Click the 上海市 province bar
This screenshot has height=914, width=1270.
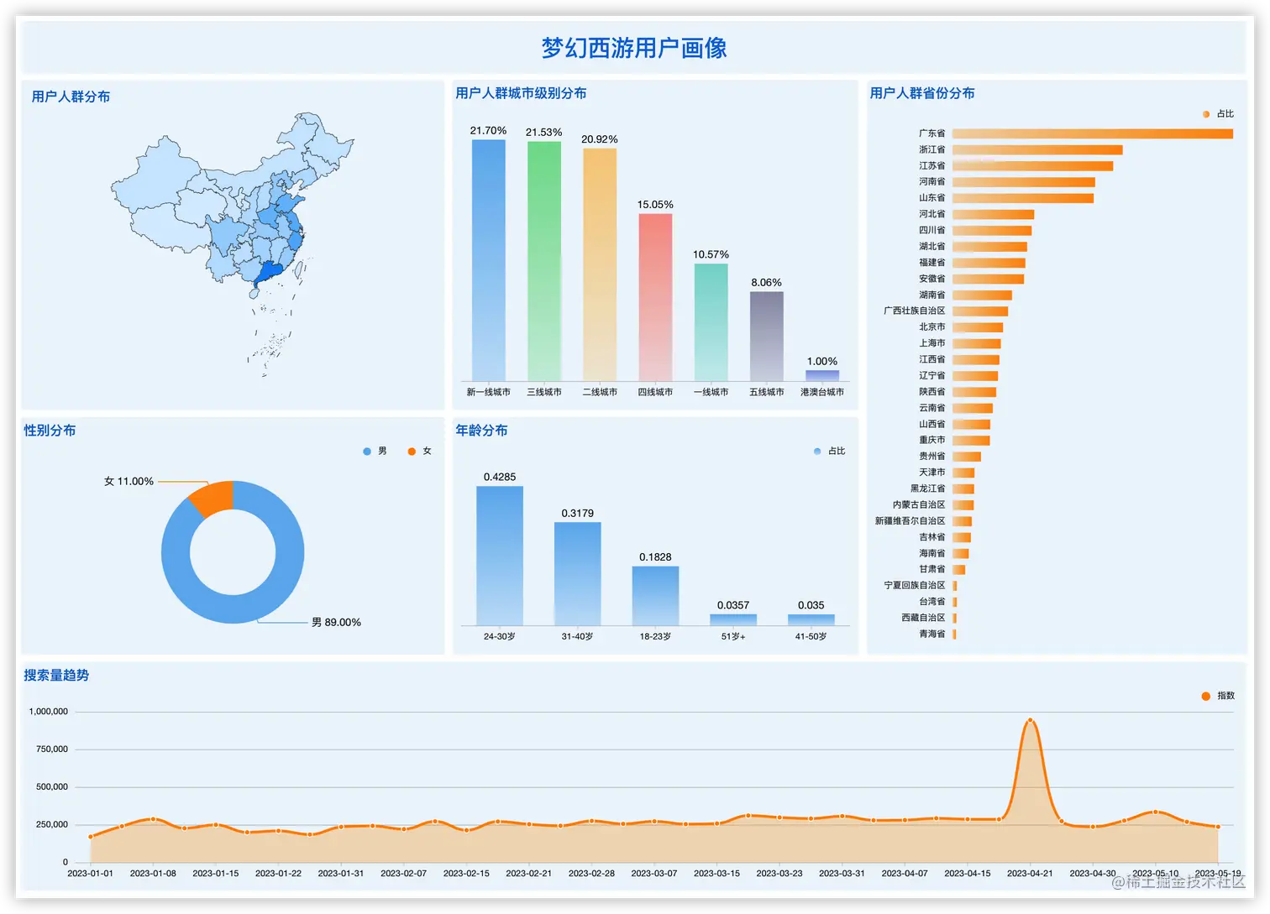(x=977, y=343)
